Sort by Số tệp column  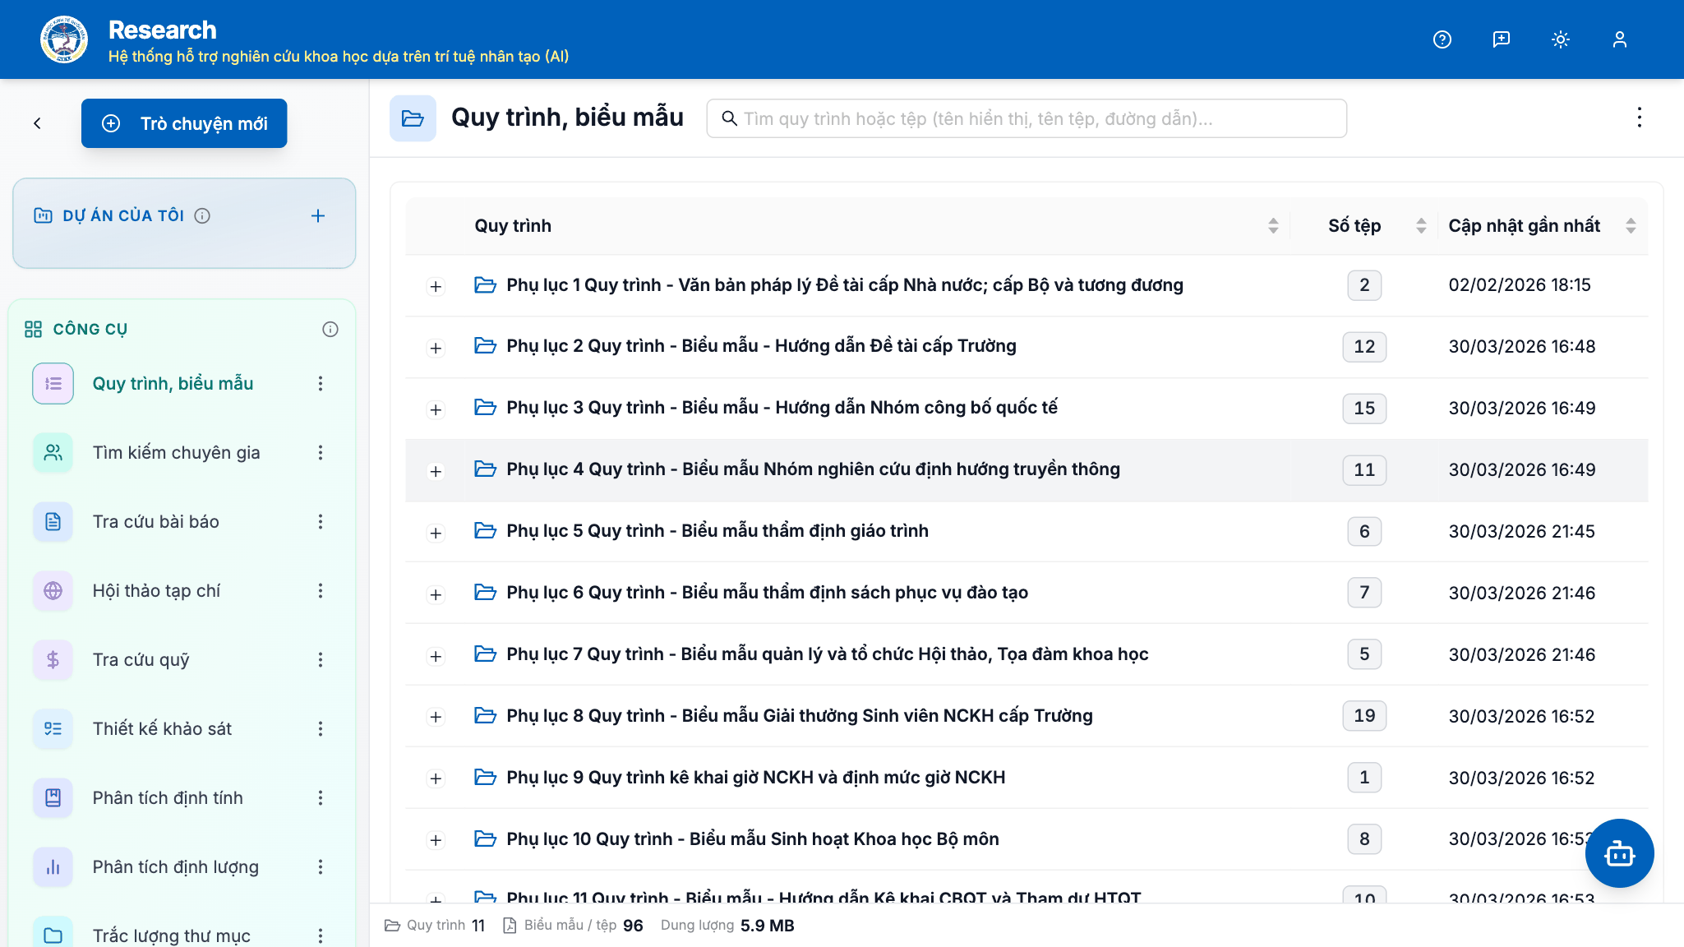[x=1420, y=226]
